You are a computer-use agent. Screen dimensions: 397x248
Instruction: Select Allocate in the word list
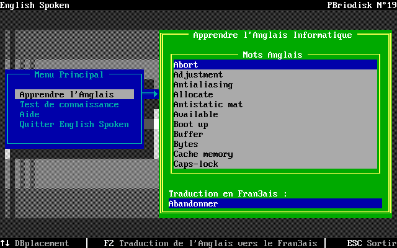(275, 94)
